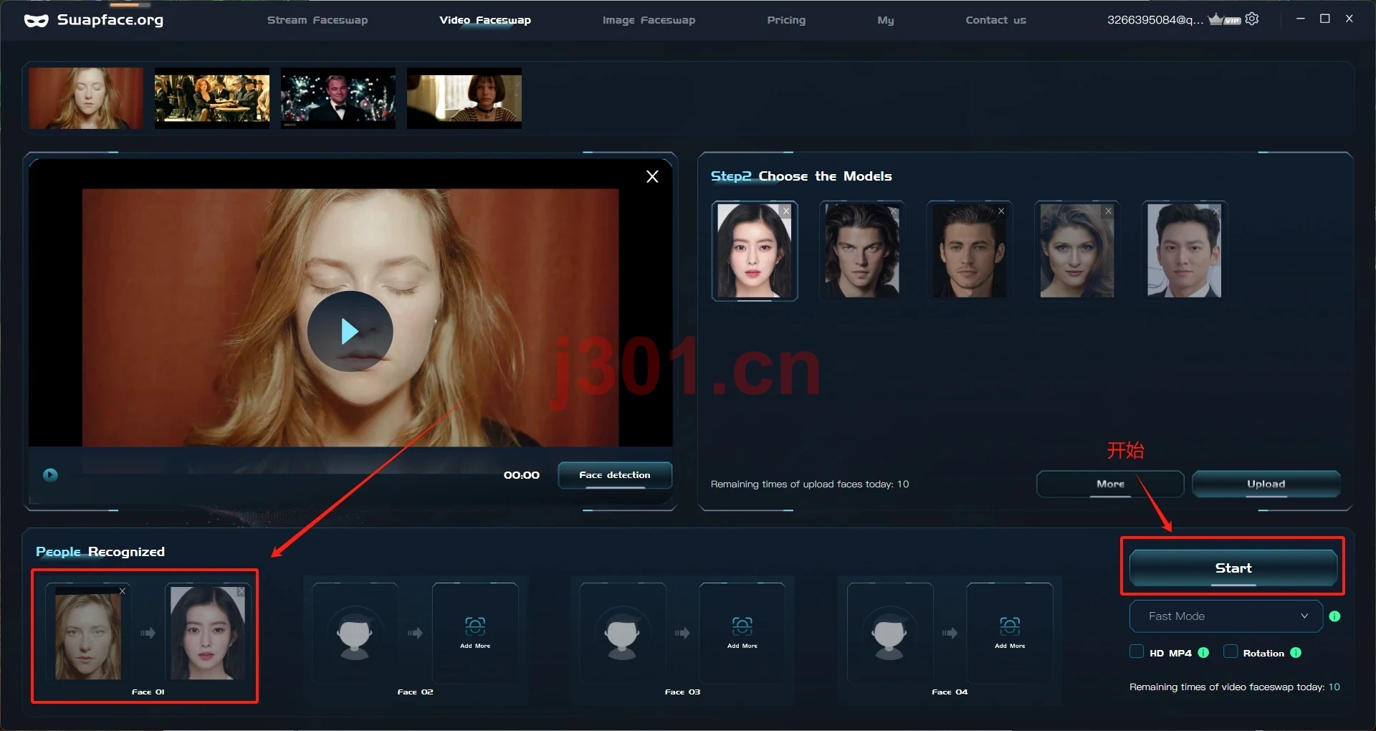Click the video progress bar
Screen dimensions: 1376x731
click(287, 466)
